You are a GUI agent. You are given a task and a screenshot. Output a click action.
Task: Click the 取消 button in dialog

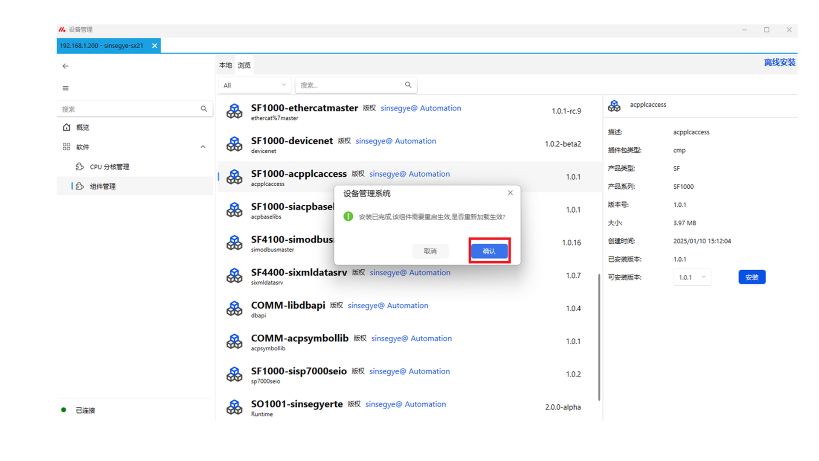tap(430, 251)
